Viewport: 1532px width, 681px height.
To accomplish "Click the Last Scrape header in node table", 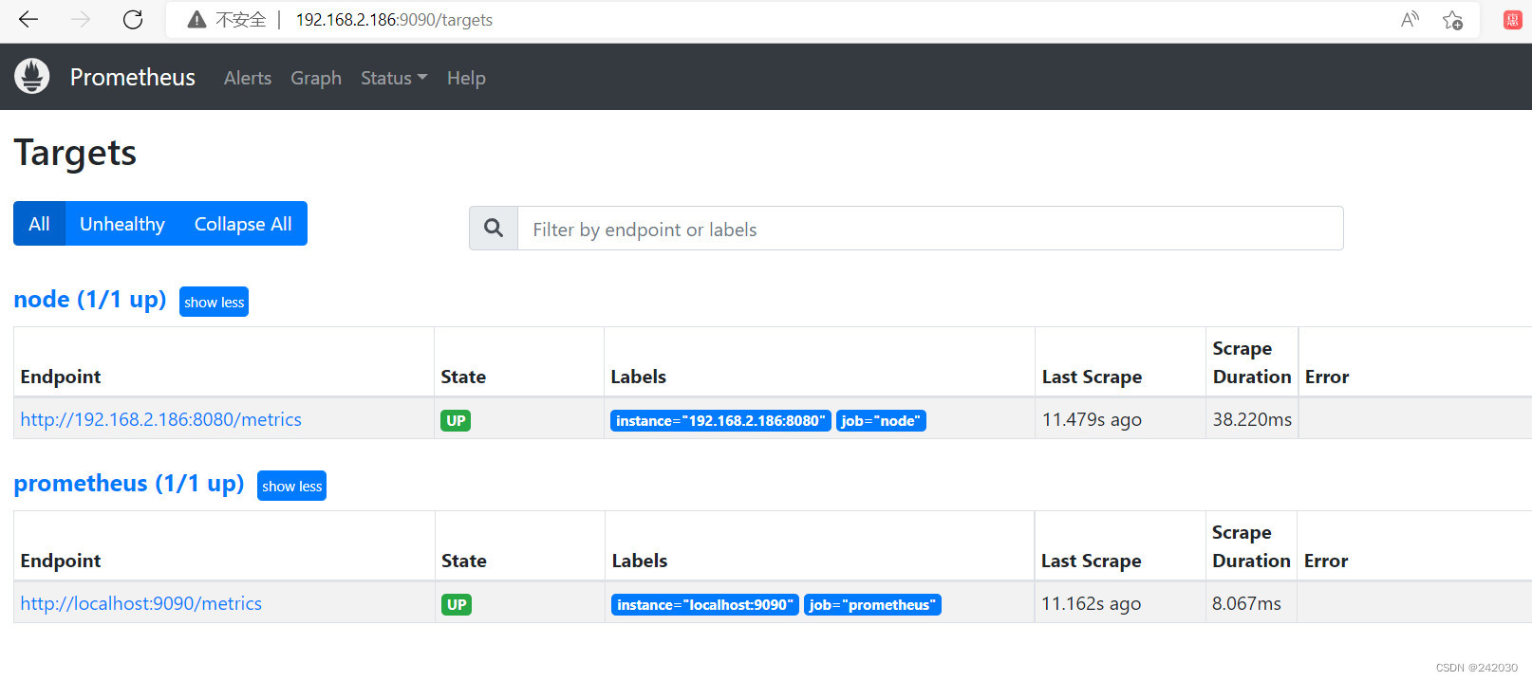I will pyautogui.click(x=1092, y=377).
